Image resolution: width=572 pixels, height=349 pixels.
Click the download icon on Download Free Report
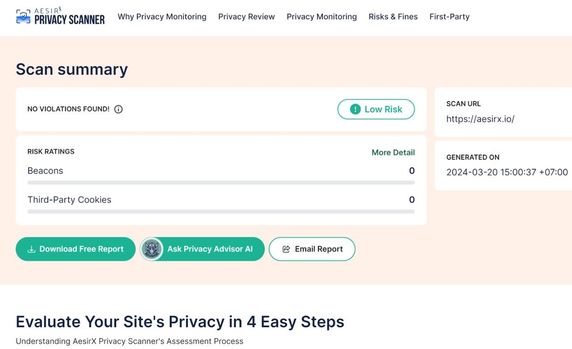31,249
